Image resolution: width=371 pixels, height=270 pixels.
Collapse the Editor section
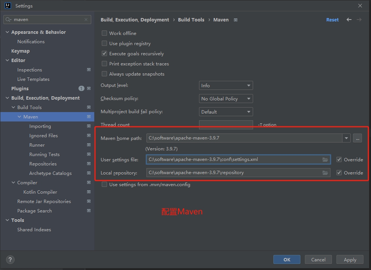click(8, 60)
